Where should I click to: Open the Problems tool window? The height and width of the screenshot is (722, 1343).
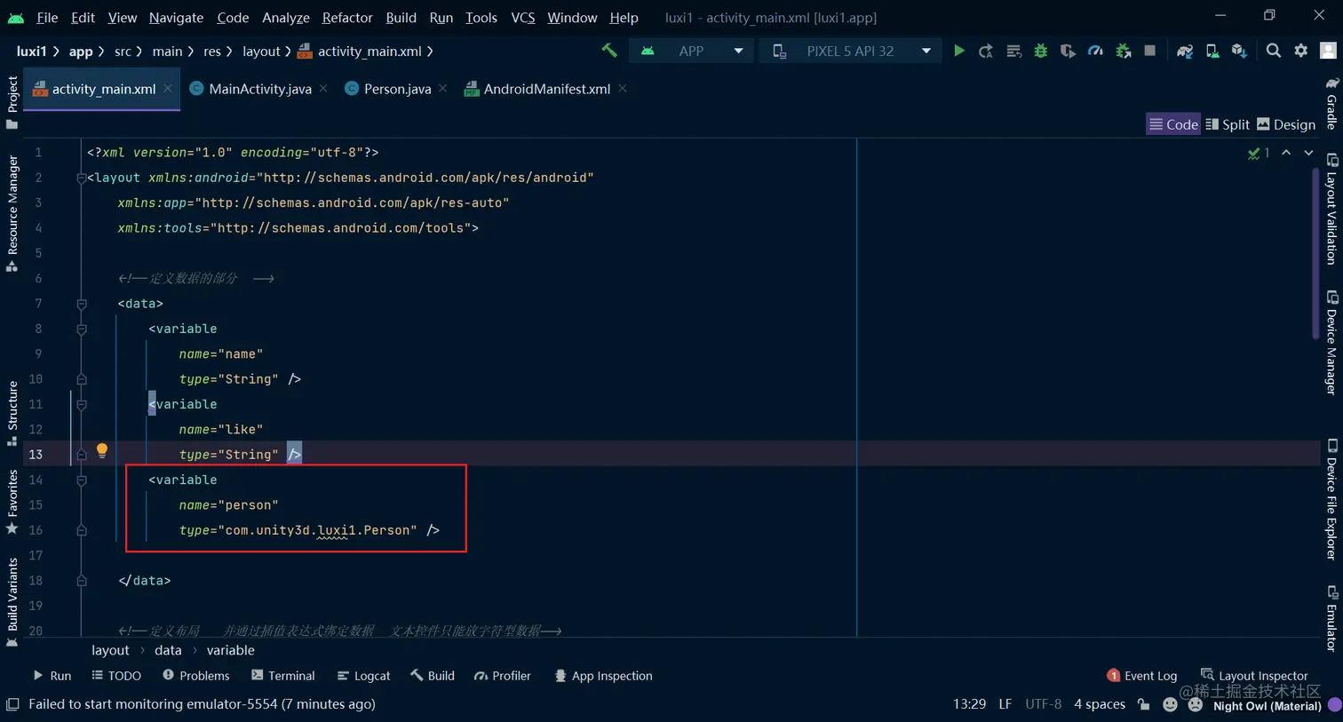pyautogui.click(x=196, y=676)
